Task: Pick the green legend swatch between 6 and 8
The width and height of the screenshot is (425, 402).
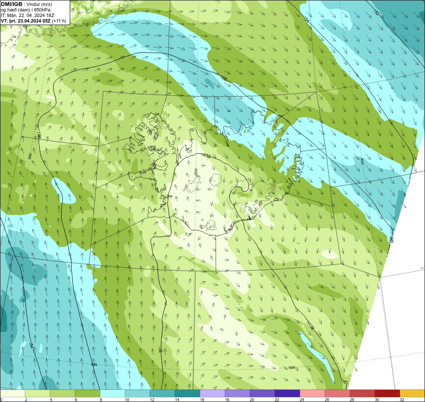Action: tap(87, 393)
